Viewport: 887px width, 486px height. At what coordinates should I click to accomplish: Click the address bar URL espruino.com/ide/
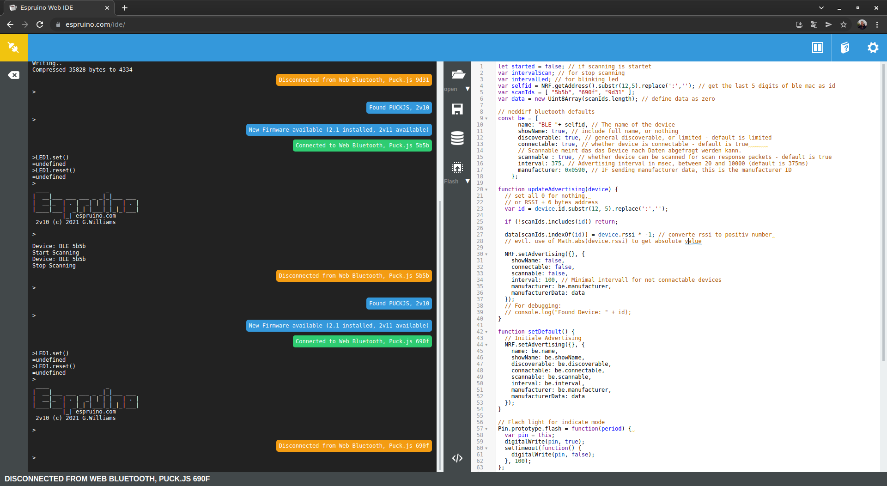tap(95, 24)
